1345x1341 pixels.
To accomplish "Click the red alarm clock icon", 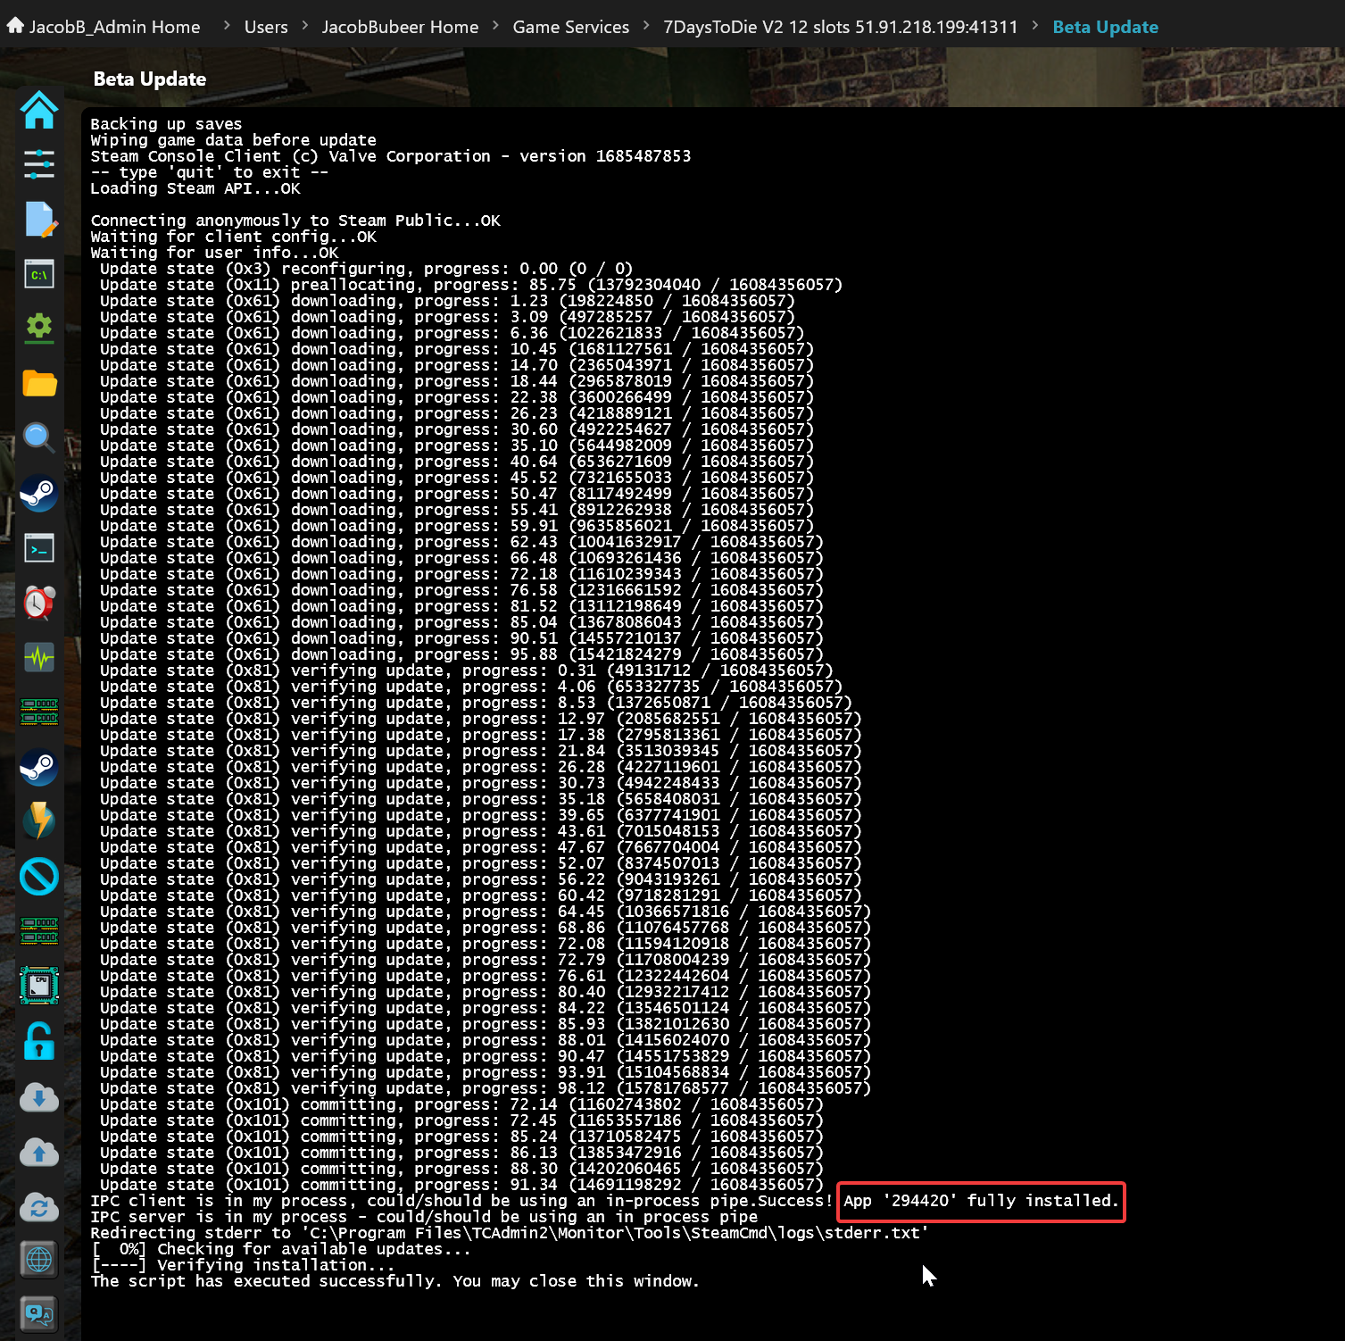I will (x=39, y=603).
